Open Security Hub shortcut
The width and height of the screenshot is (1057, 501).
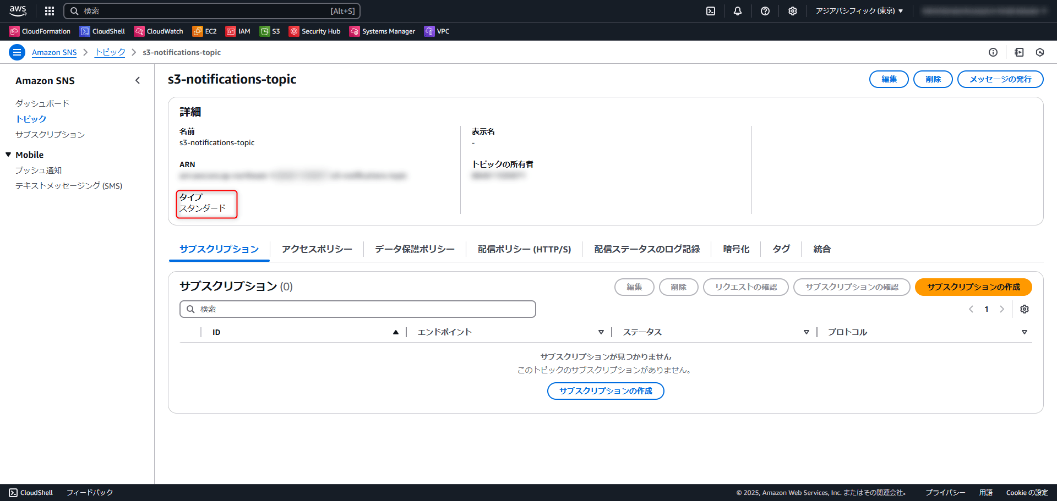pyautogui.click(x=315, y=31)
